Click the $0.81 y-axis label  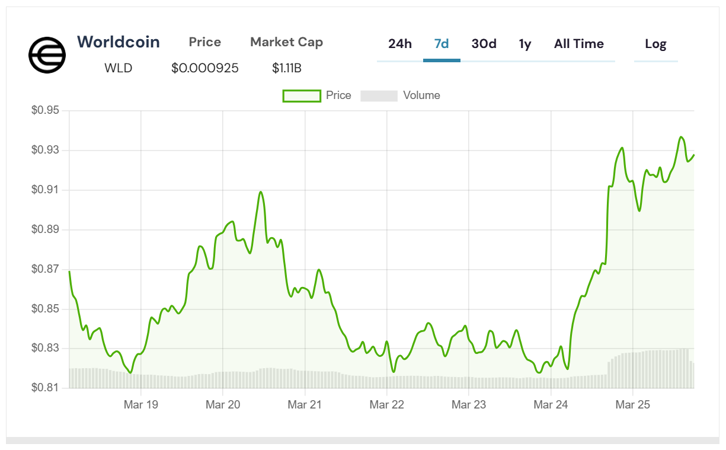tap(45, 388)
